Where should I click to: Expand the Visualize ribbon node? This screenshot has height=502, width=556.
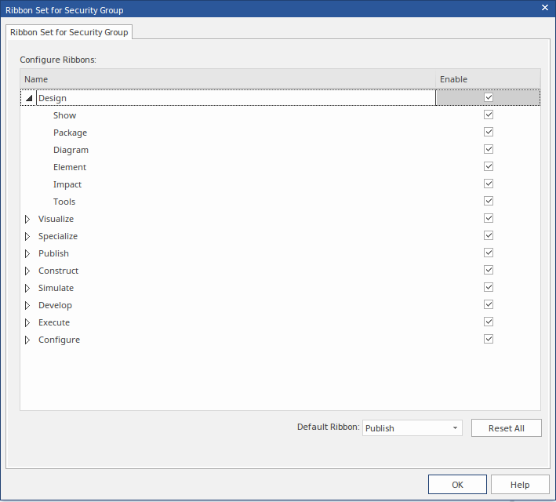pyautogui.click(x=28, y=219)
